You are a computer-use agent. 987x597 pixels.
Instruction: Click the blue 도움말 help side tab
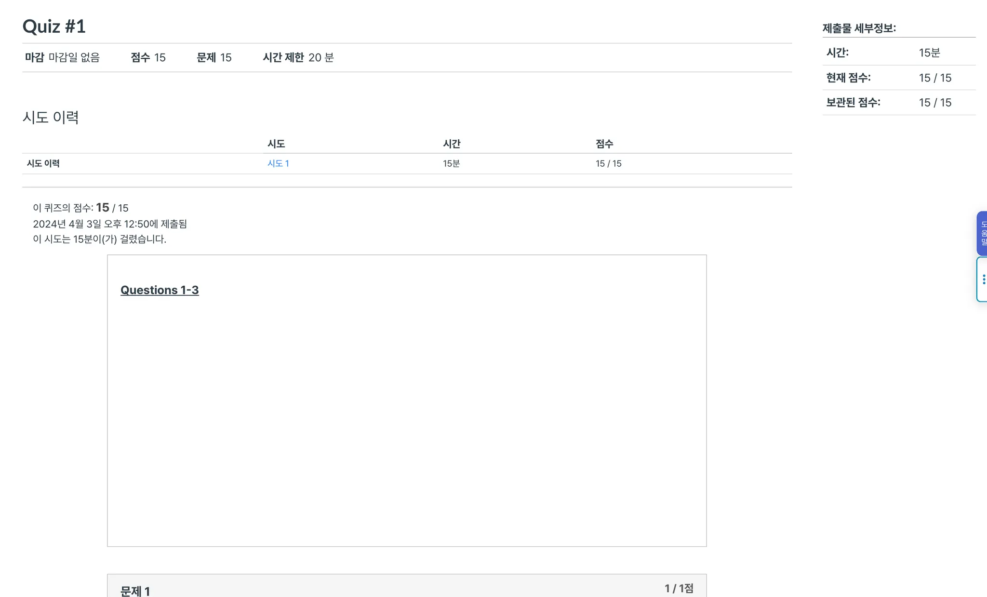pos(982,233)
